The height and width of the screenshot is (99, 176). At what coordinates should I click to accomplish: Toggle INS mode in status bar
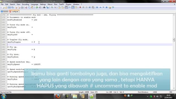[x=171, y=92]
